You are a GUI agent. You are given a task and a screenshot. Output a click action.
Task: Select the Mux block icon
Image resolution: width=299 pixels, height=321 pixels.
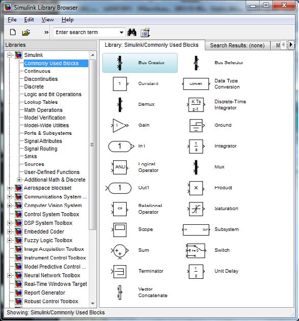click(196, 167)
